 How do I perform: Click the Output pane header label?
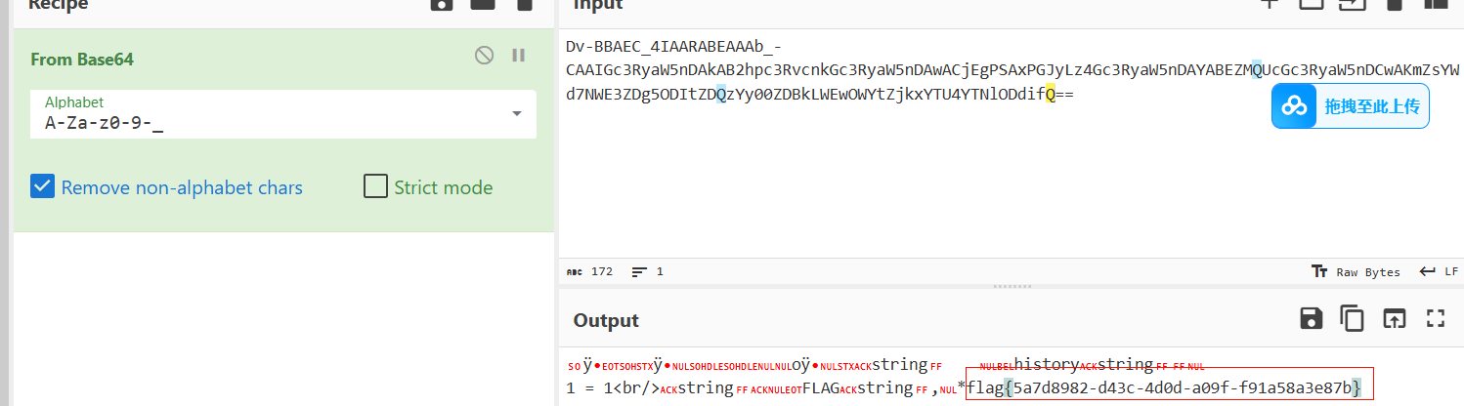pyautogui.click(x=606, y=321)
